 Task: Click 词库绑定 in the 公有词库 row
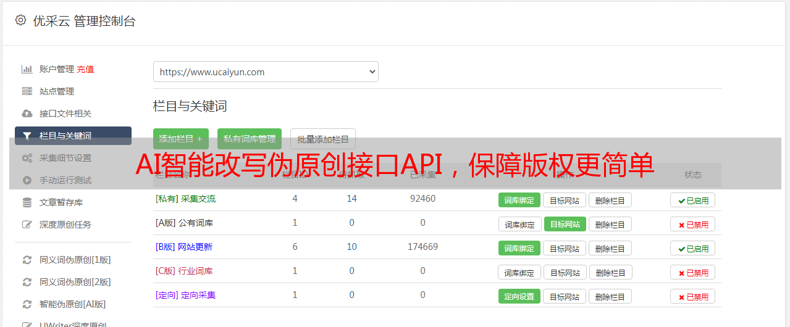tap(519, 224)
